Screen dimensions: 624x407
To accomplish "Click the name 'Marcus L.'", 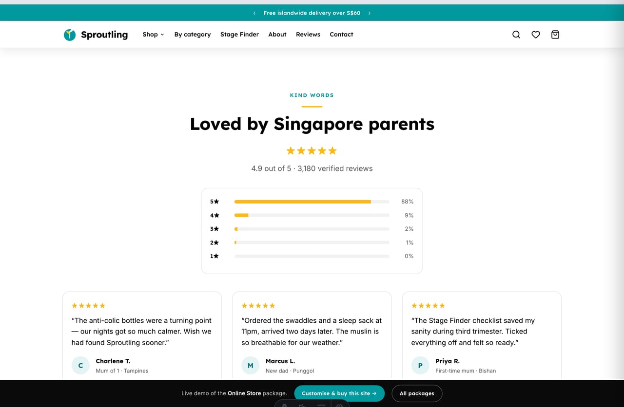I will (x=280, y=361).
